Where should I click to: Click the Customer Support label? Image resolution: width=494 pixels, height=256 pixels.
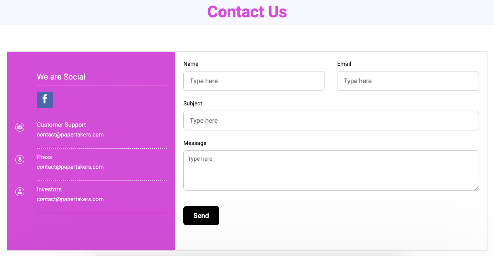[61, 125]
